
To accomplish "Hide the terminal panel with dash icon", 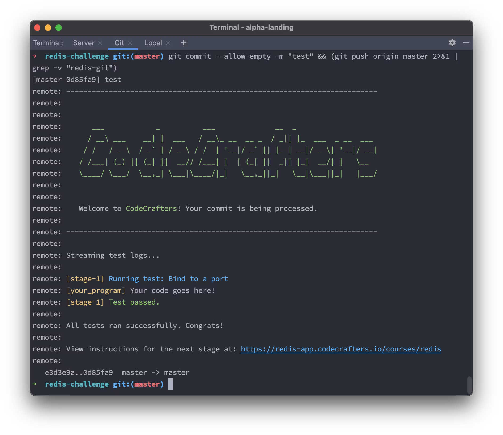I will [466, 43].
